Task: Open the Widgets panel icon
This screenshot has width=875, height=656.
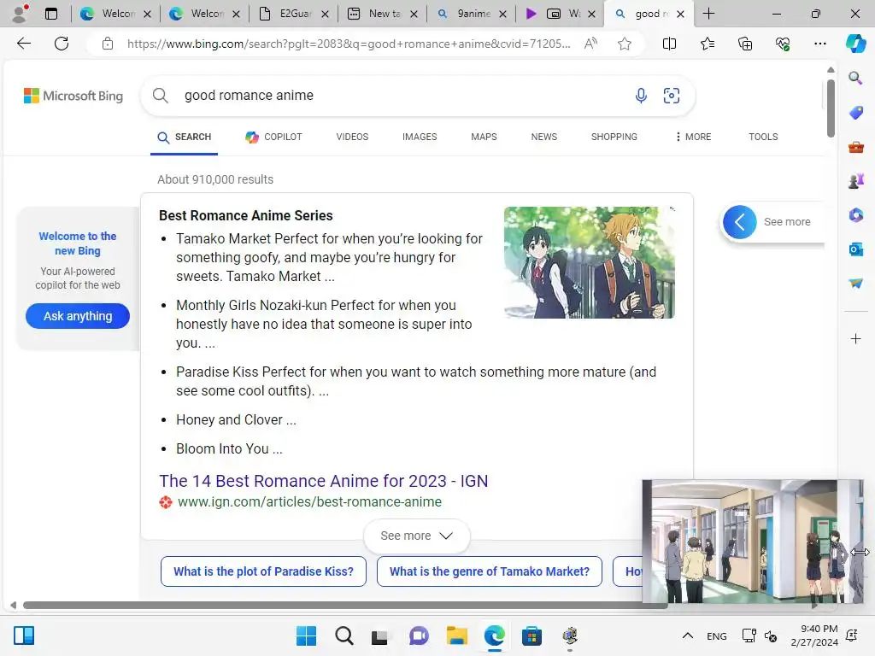Action: pyautogui.click(x=24, y=635)
